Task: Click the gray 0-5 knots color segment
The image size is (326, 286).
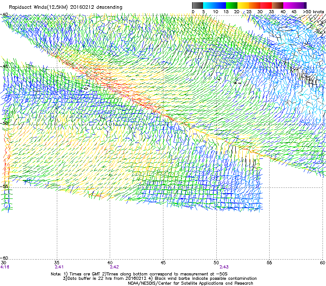Action: click(197, 5)
